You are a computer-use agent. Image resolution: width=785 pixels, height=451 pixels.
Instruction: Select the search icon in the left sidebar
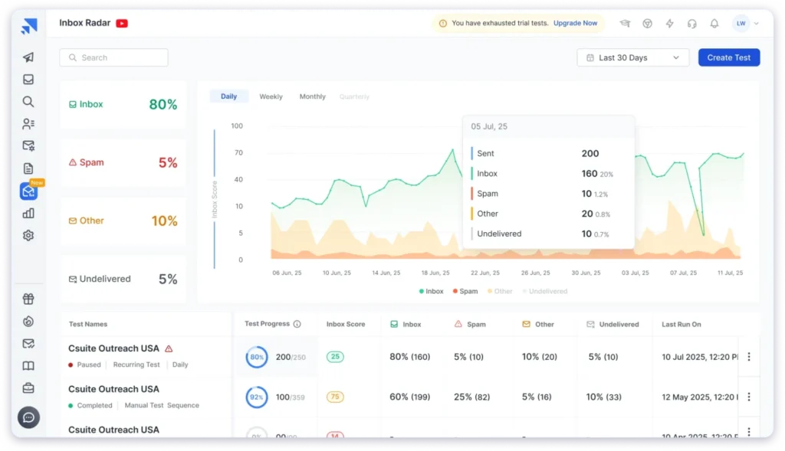[28, 101]
